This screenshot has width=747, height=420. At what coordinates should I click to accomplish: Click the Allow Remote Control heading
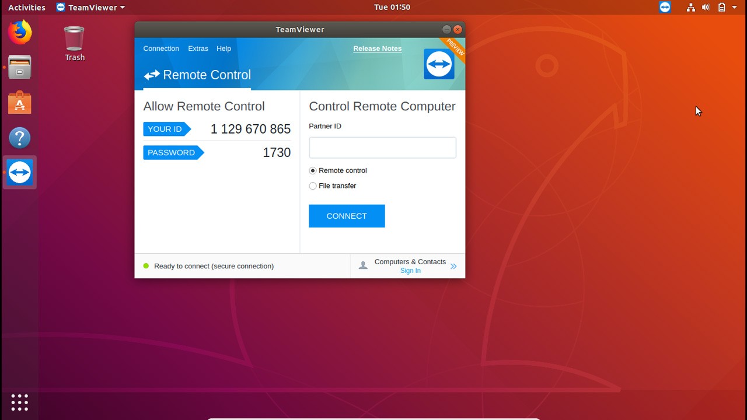204,106
